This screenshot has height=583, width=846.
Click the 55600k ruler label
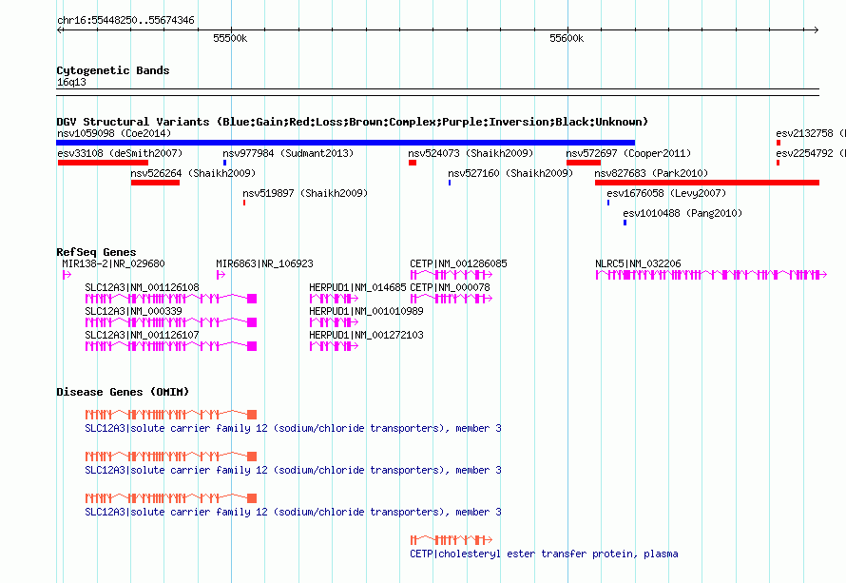point(567,38)
